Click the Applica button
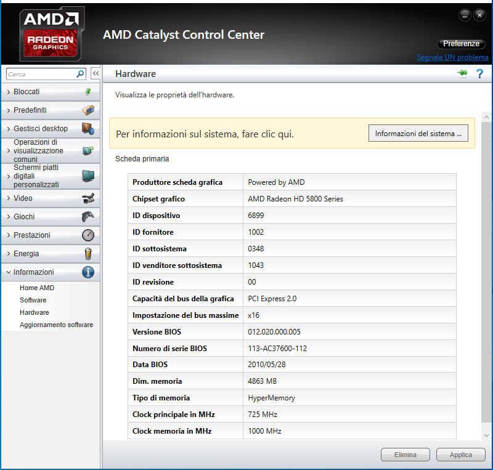493x470 pixels. tap(460, 455)
